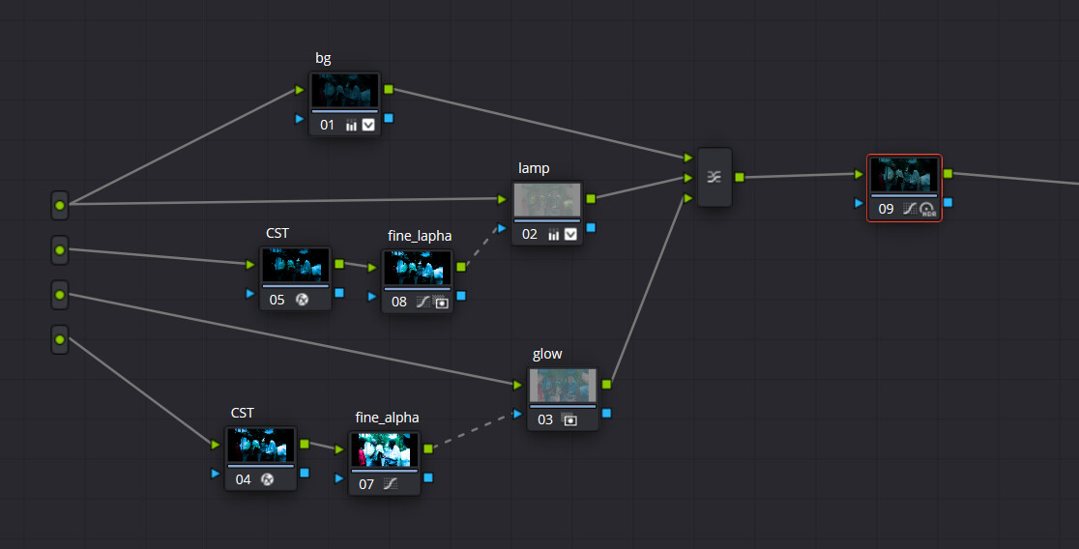This screenshot has height=549, width=1079.
Task: Click the curves icon on node 09
Action: coord(910,208)
